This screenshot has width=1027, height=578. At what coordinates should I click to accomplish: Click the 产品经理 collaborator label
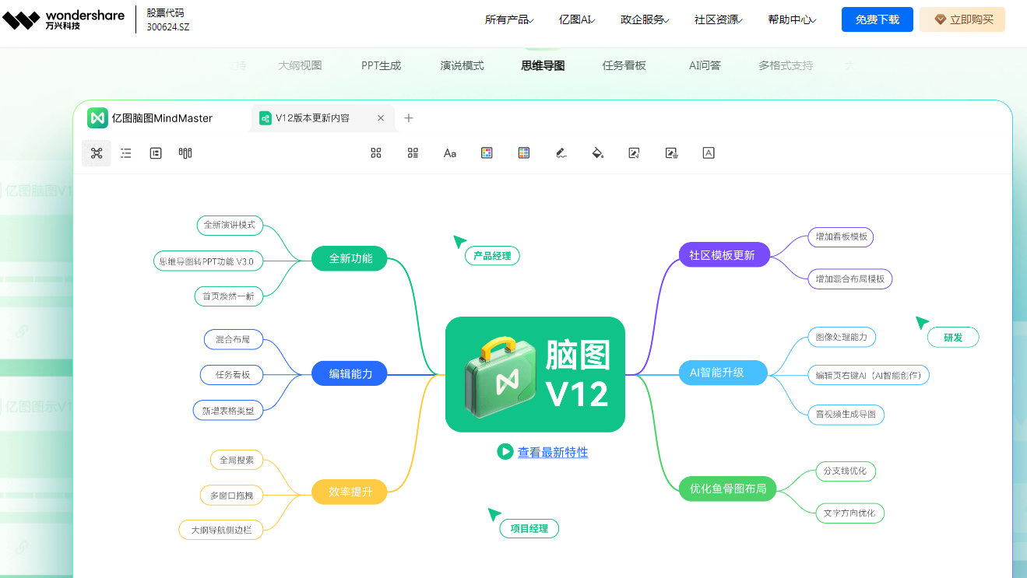click(x=492, y=255)
